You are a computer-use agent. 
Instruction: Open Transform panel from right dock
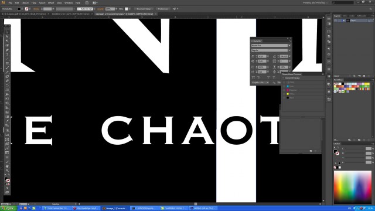(x=329, y=31)
